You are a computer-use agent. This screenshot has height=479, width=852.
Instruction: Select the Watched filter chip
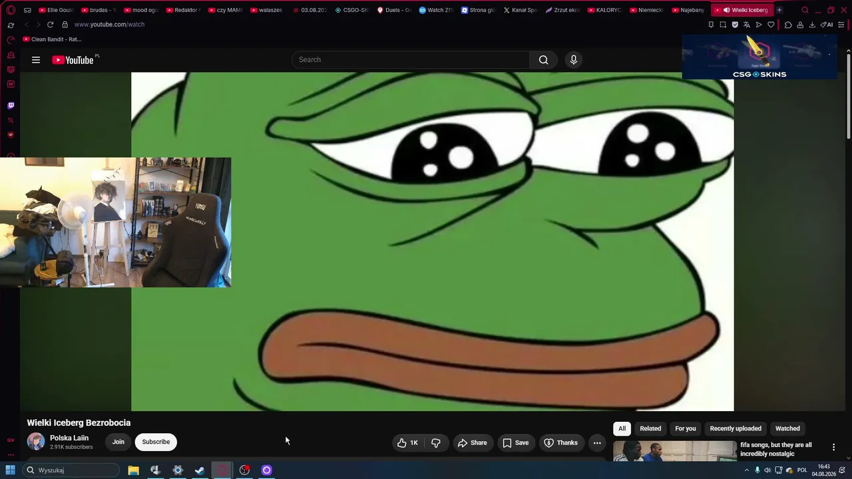click(787, 428)
